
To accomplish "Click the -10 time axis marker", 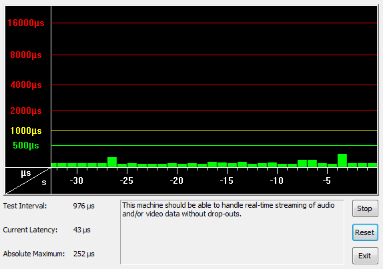I will coord(277,180).
